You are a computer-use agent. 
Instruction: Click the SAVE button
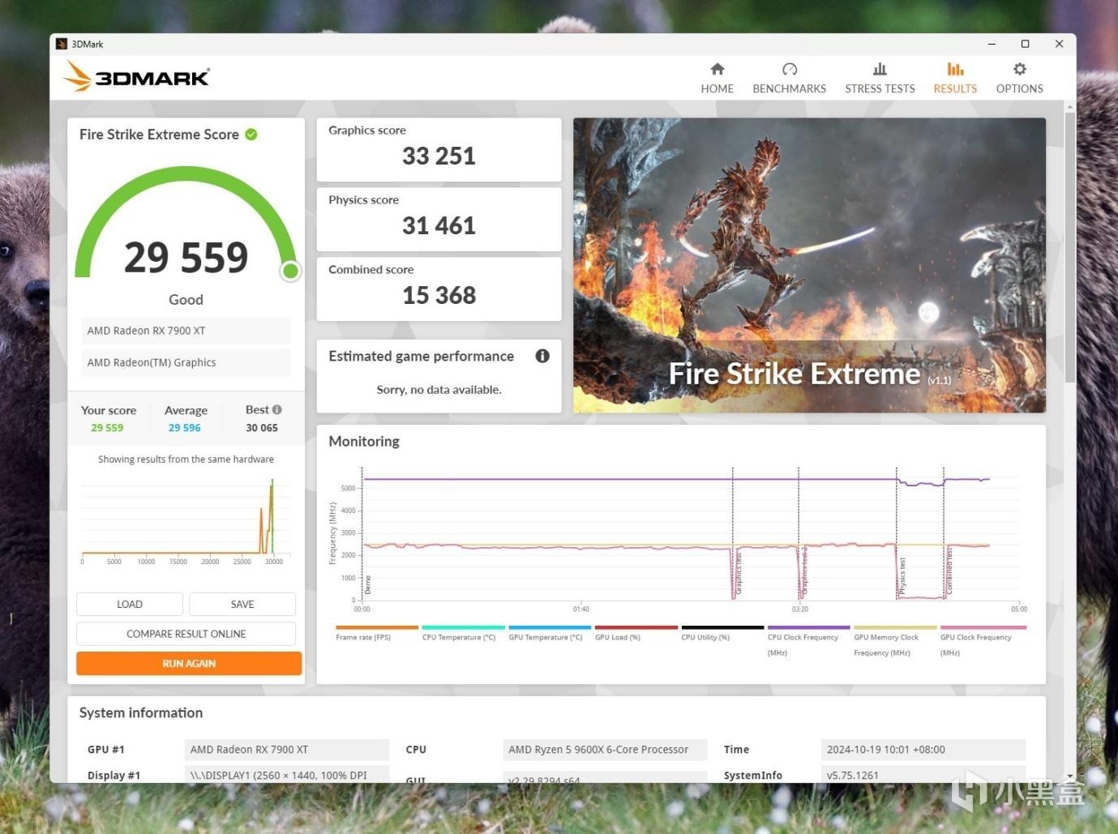click(242, 605)
